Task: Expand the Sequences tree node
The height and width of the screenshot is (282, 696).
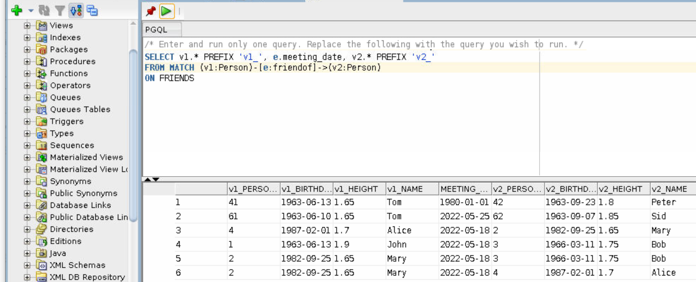Action: tap(27, 145)
